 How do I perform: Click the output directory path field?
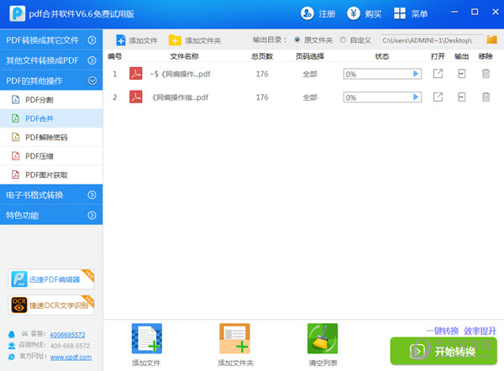[432, 40]
